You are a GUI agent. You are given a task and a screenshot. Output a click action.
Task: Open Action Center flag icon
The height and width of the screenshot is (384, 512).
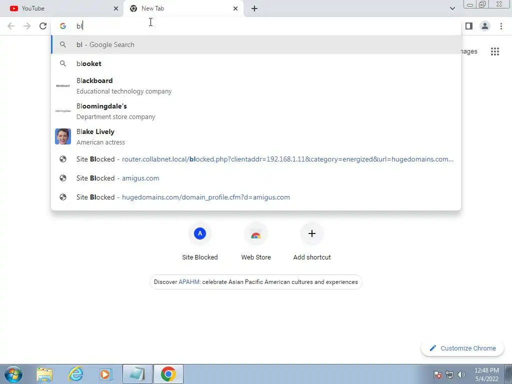(x=437, y=374)
